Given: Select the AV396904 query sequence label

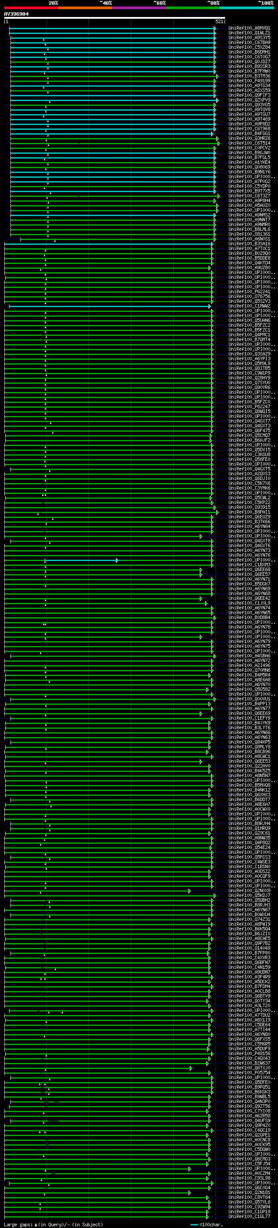Looking at the screenshot, I should point(16,14).
